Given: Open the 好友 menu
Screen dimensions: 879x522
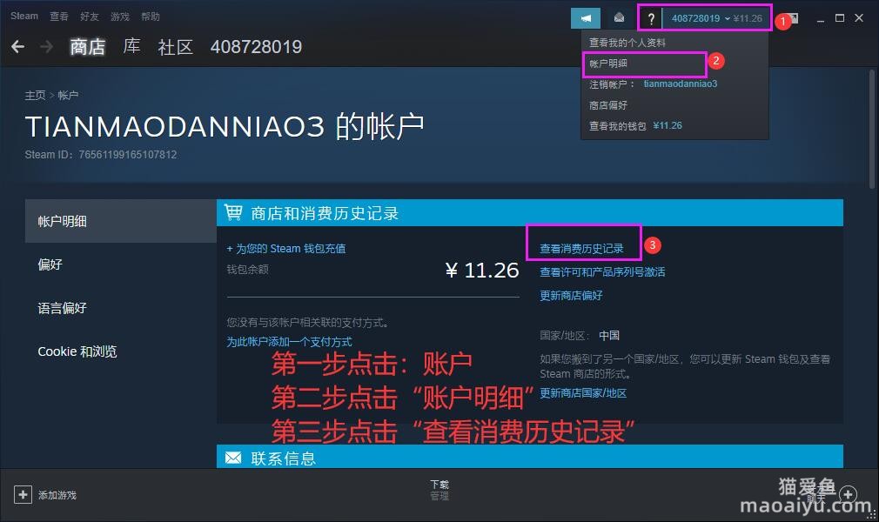Looking at the screenshot, I should pos(89,17).
